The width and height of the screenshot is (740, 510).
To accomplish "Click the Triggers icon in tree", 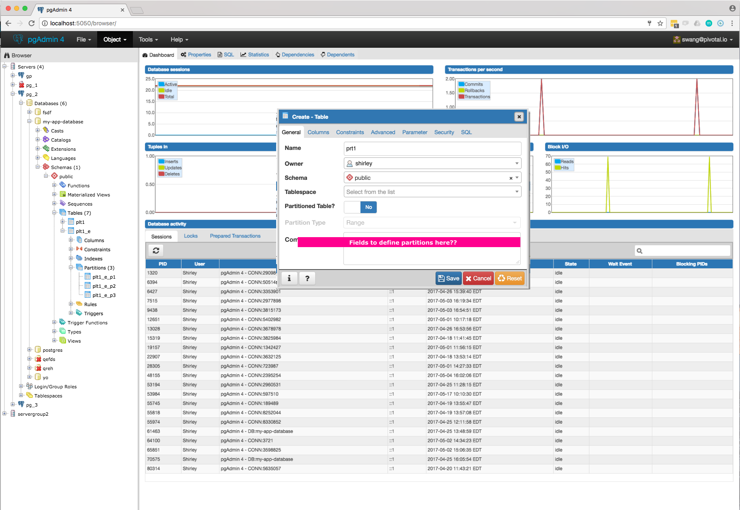I will tap(79, 313).
